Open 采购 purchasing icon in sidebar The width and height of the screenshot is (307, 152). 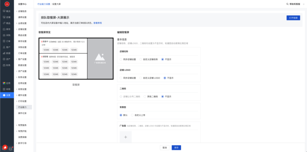(4, 35)
